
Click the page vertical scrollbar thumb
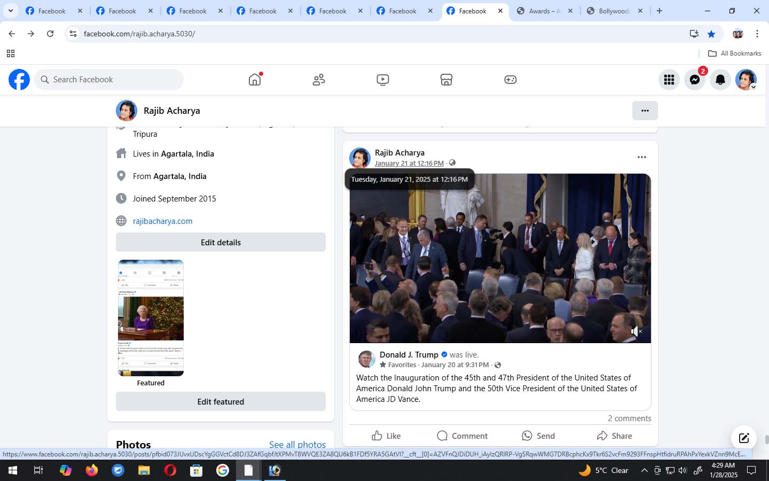point(766,439)
